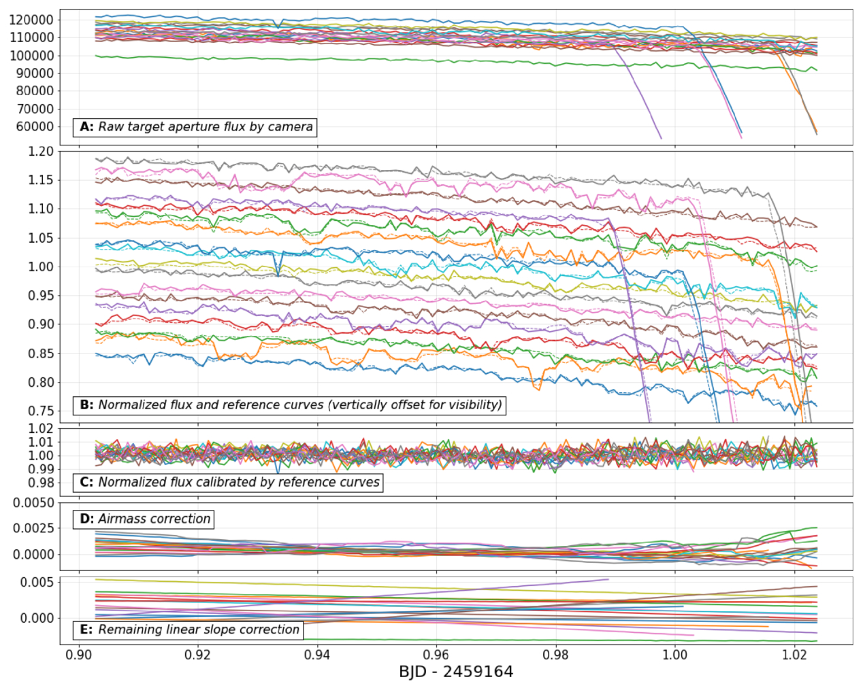Click the panel E y-axis label 0.005
Image resolution: width=863 pixels, height=690 pixels.
(x=37, y=583)
